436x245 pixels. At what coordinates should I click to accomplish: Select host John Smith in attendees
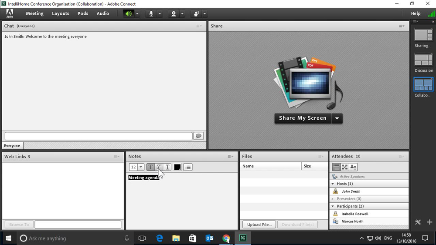(369, 191)
